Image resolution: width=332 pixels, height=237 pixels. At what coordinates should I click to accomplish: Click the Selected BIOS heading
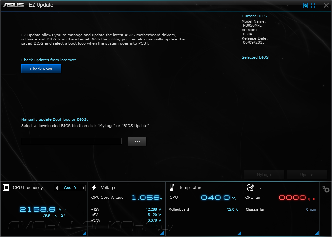[255, 57]
